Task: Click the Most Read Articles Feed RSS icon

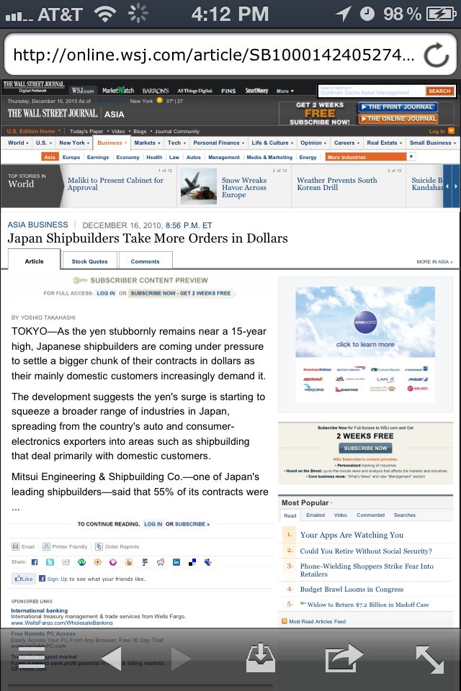Action: click(284, 621)
